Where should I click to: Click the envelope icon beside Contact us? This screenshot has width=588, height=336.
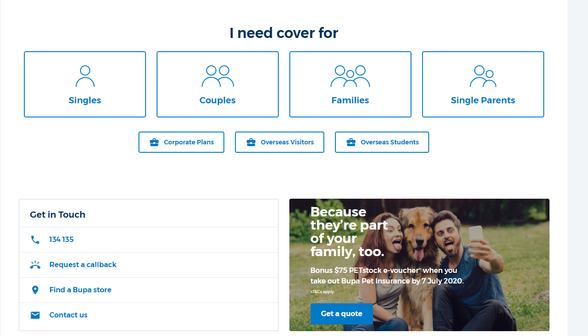(35, 315)
